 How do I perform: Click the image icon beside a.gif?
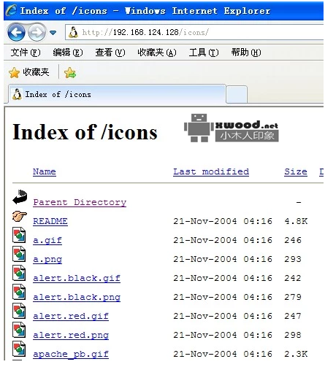pyautogui.click(x=19, y=235)
